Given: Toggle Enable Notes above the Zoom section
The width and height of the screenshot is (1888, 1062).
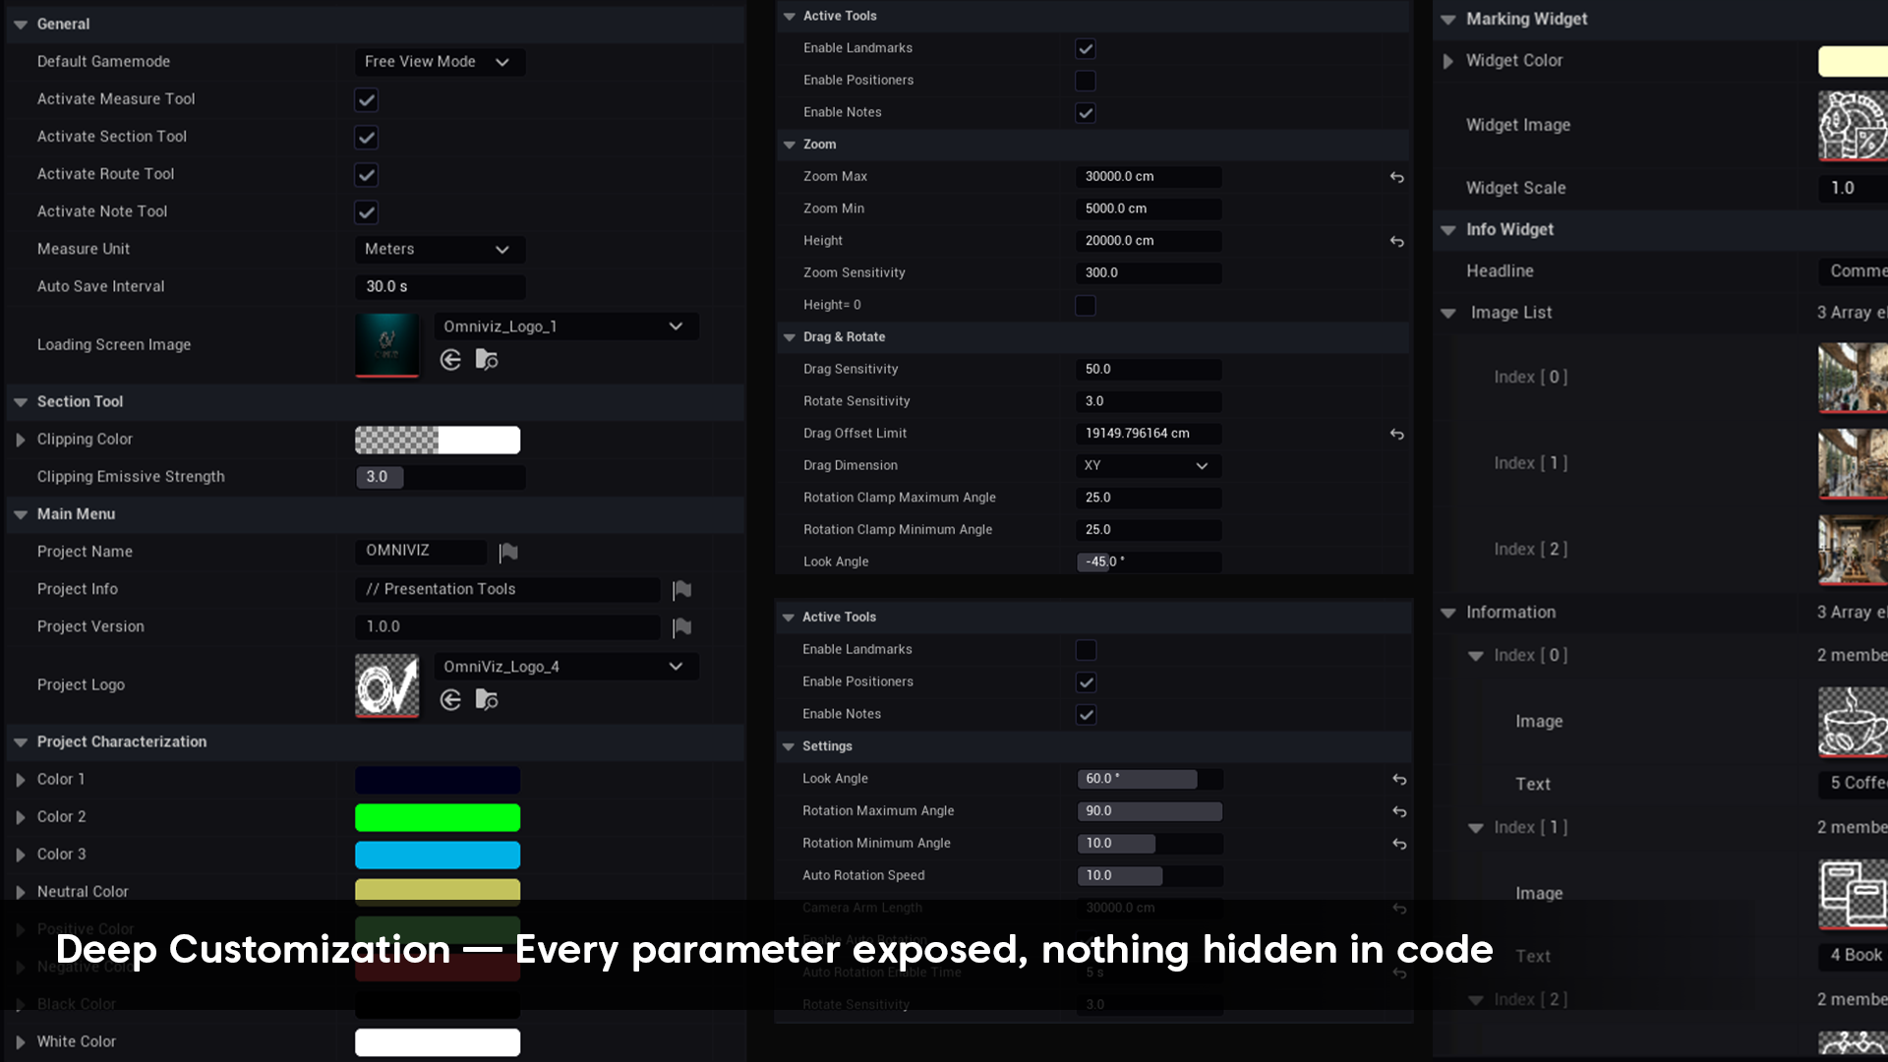Looking at the screenshot, I should [1086, 113].
